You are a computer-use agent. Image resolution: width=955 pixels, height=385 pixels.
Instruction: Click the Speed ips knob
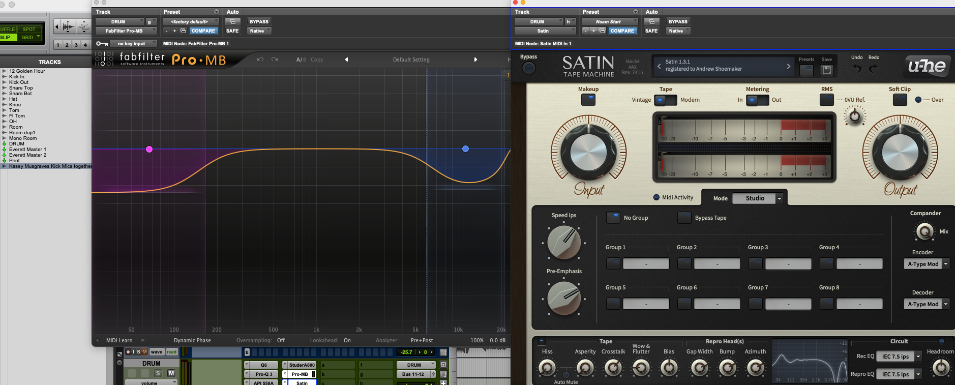[564, 243]
